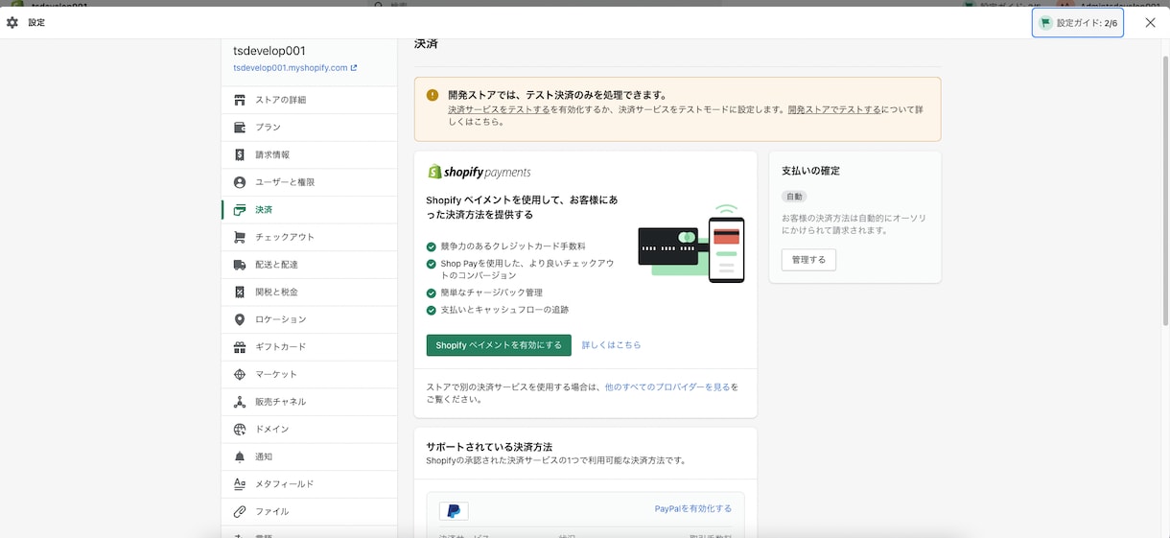Open 配送と配達 settings

coord(309,265)
